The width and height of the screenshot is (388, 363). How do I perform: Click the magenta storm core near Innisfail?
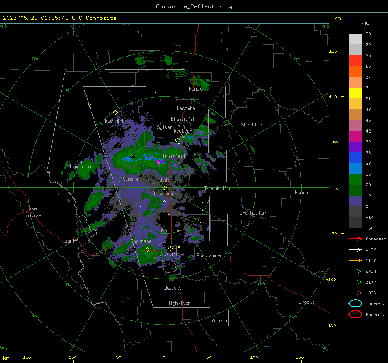pyautogui.click(x=159, y=162)
